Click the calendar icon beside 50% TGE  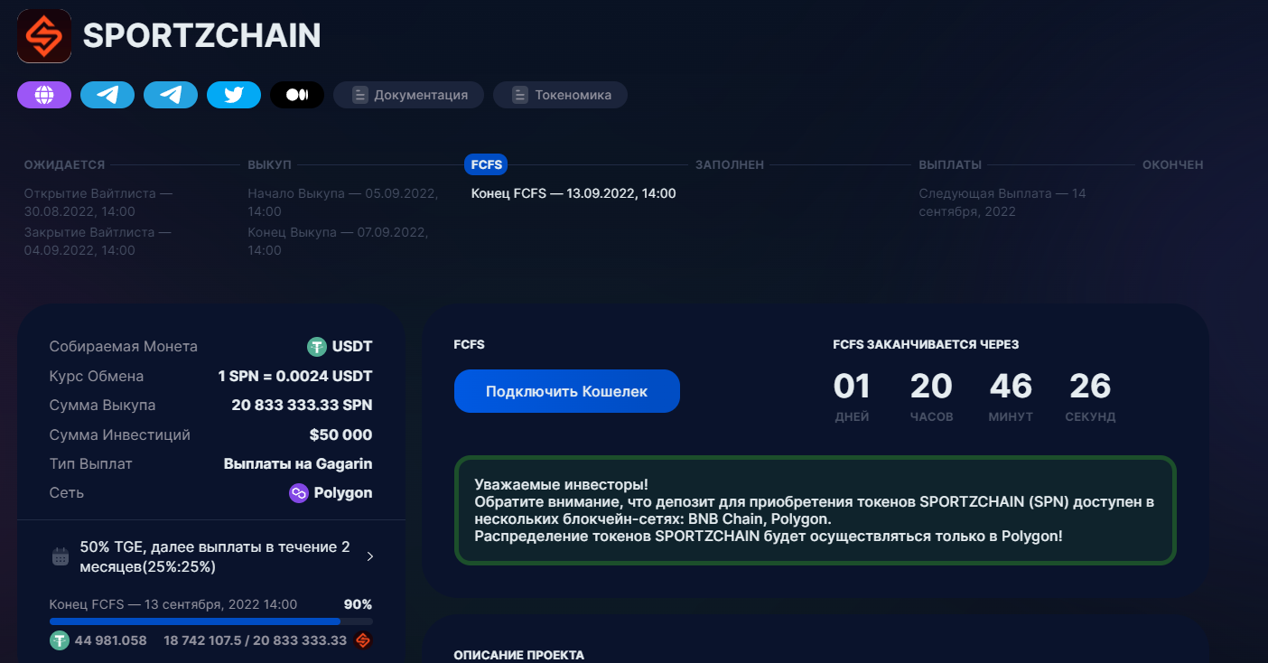point(61,556)
